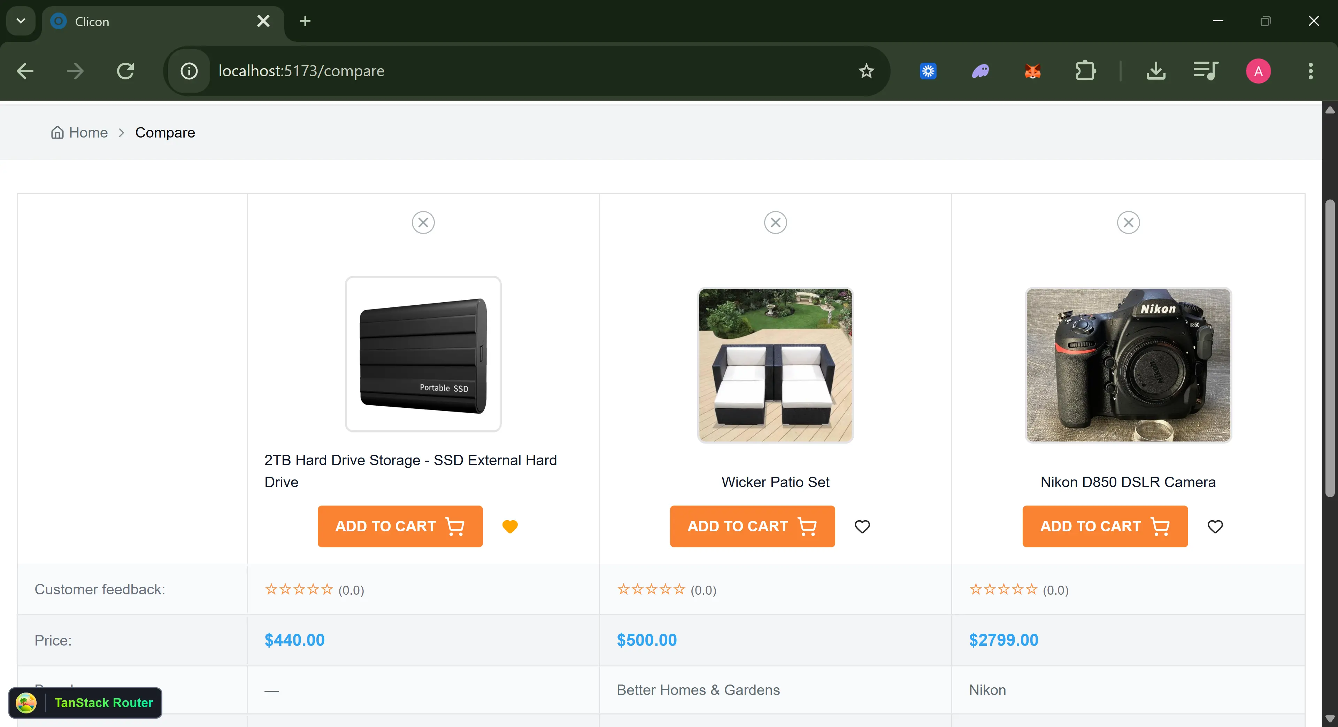
Task: Open the Nikon D850 DSLR Camera title
Action: point(1128,482)
